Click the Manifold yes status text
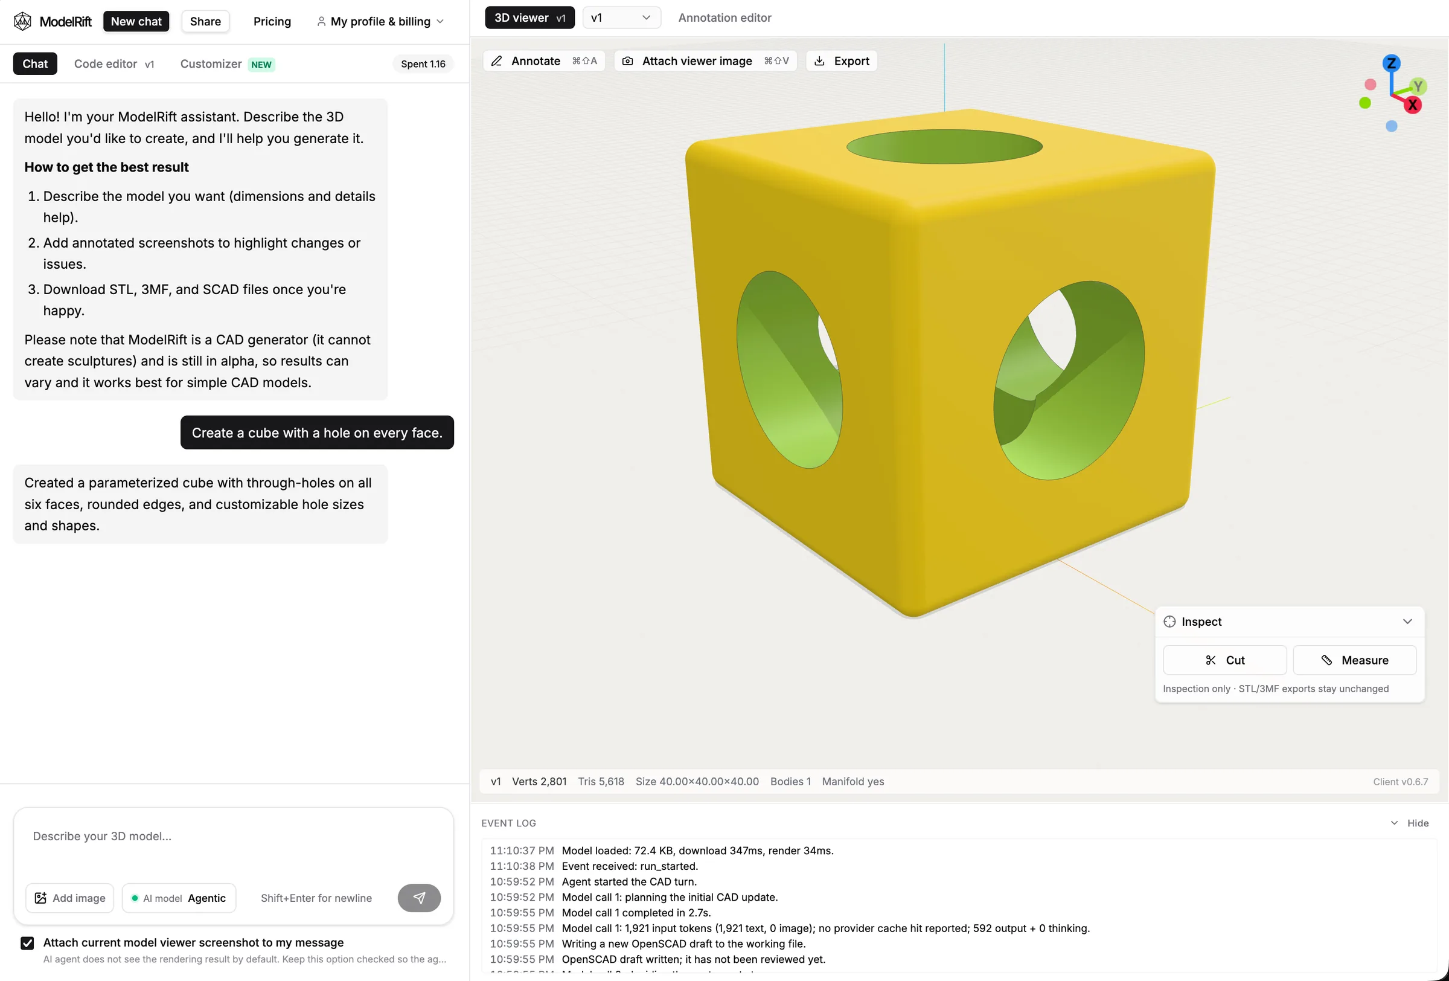 853,782
